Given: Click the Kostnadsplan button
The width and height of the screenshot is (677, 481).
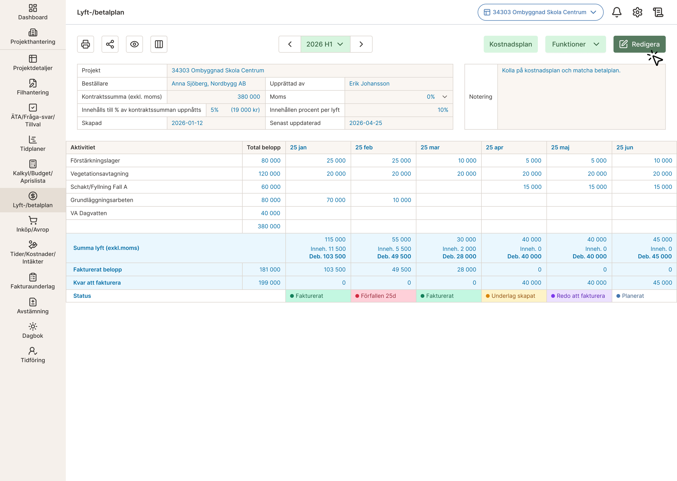Looking at the screenshot, I should pos(510,44).
